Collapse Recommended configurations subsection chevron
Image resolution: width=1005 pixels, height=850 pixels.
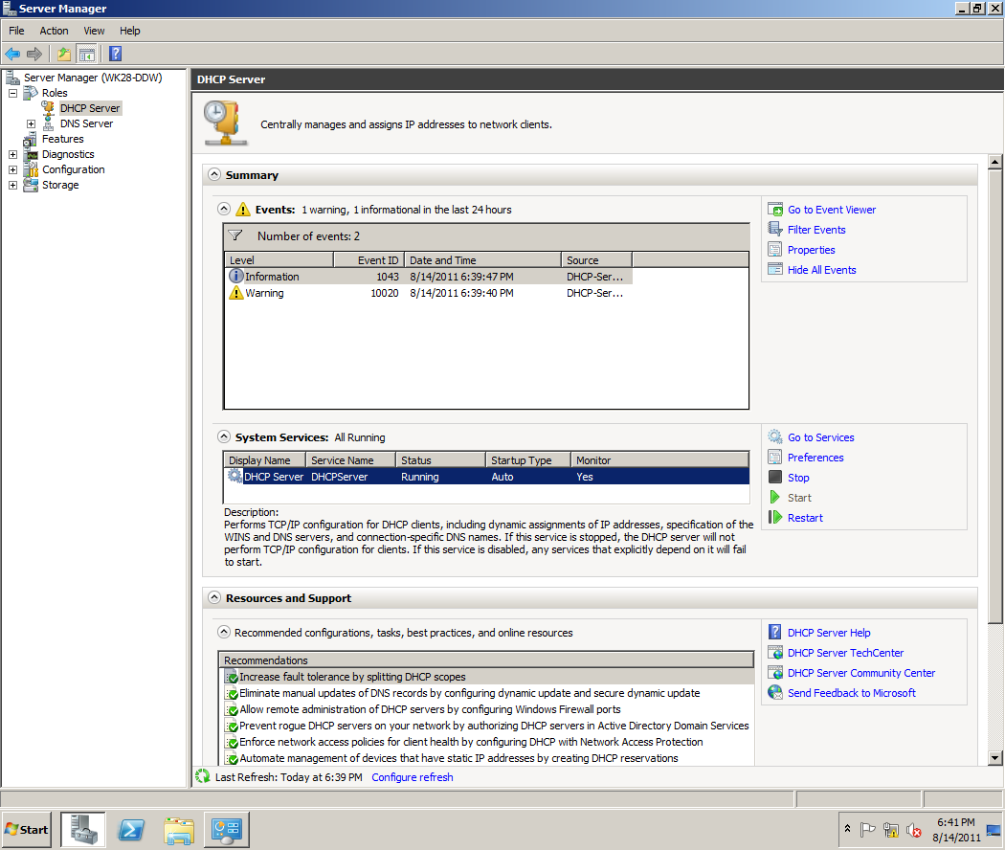(x=224, y=632)
